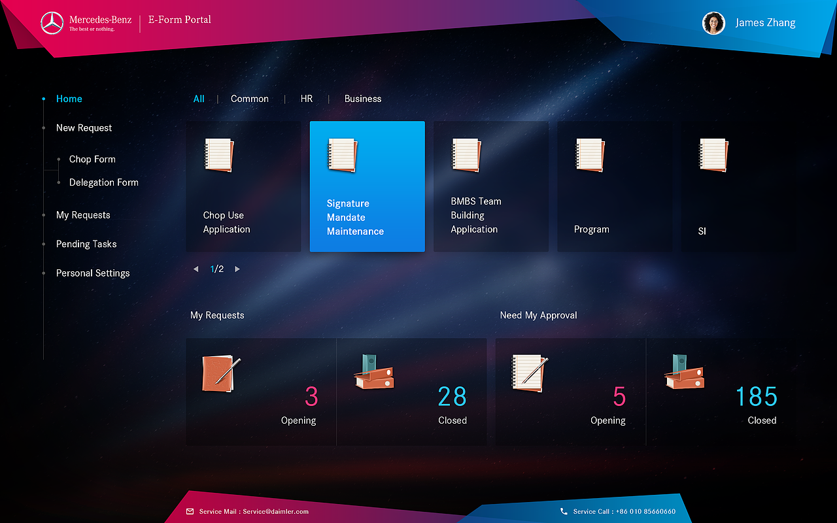837x523 pixels.
Task: Click the My Requests section heading
Action: point(217,315)
